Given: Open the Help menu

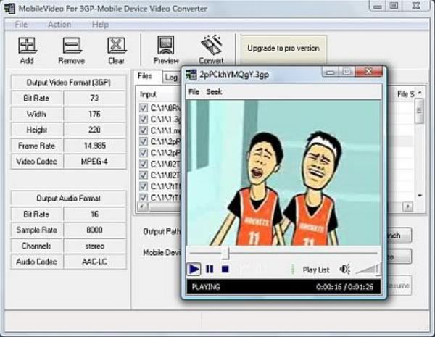Looking at the screenshot, I should click(x=100, y=25).
